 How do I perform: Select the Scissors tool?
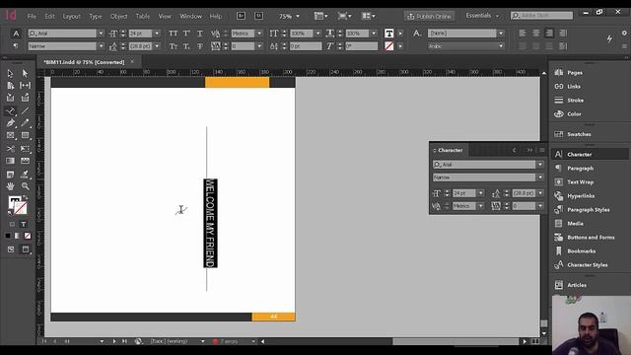point(10,149)
